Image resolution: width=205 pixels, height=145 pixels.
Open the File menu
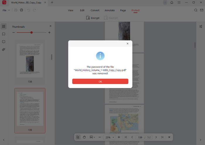pyautogui.click(x=4, y=10)
